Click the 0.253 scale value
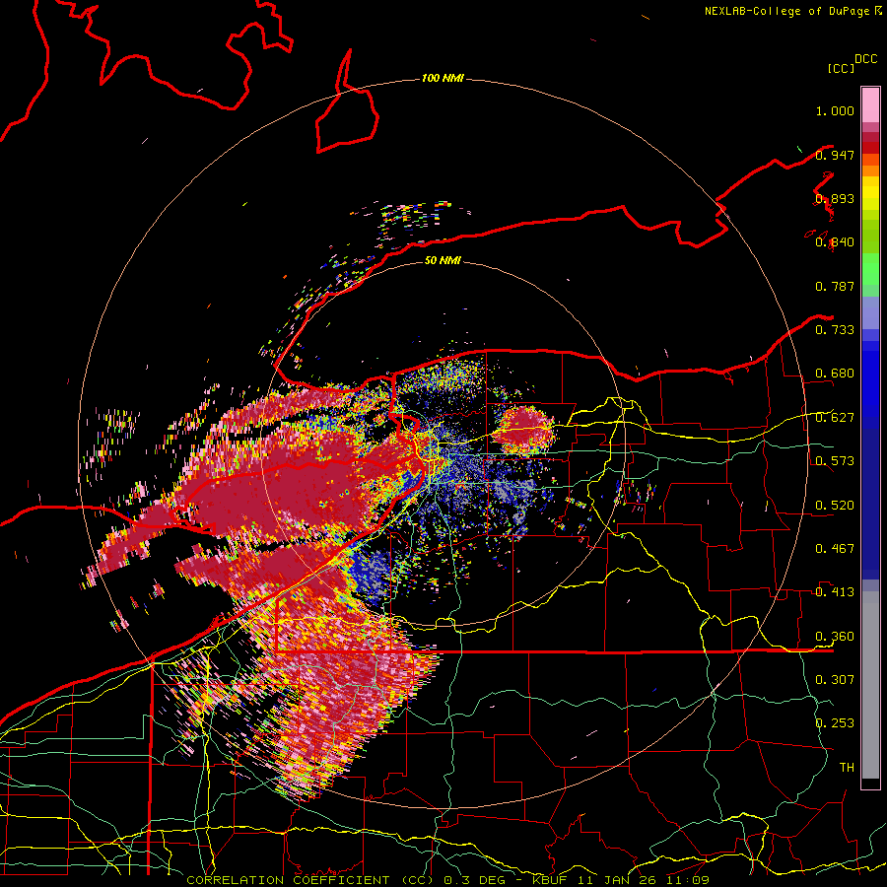 click(835, 723)
